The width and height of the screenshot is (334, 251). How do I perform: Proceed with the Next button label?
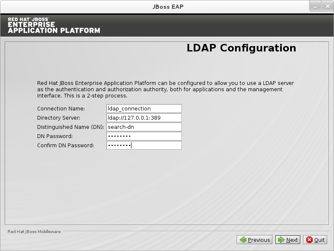292,240
